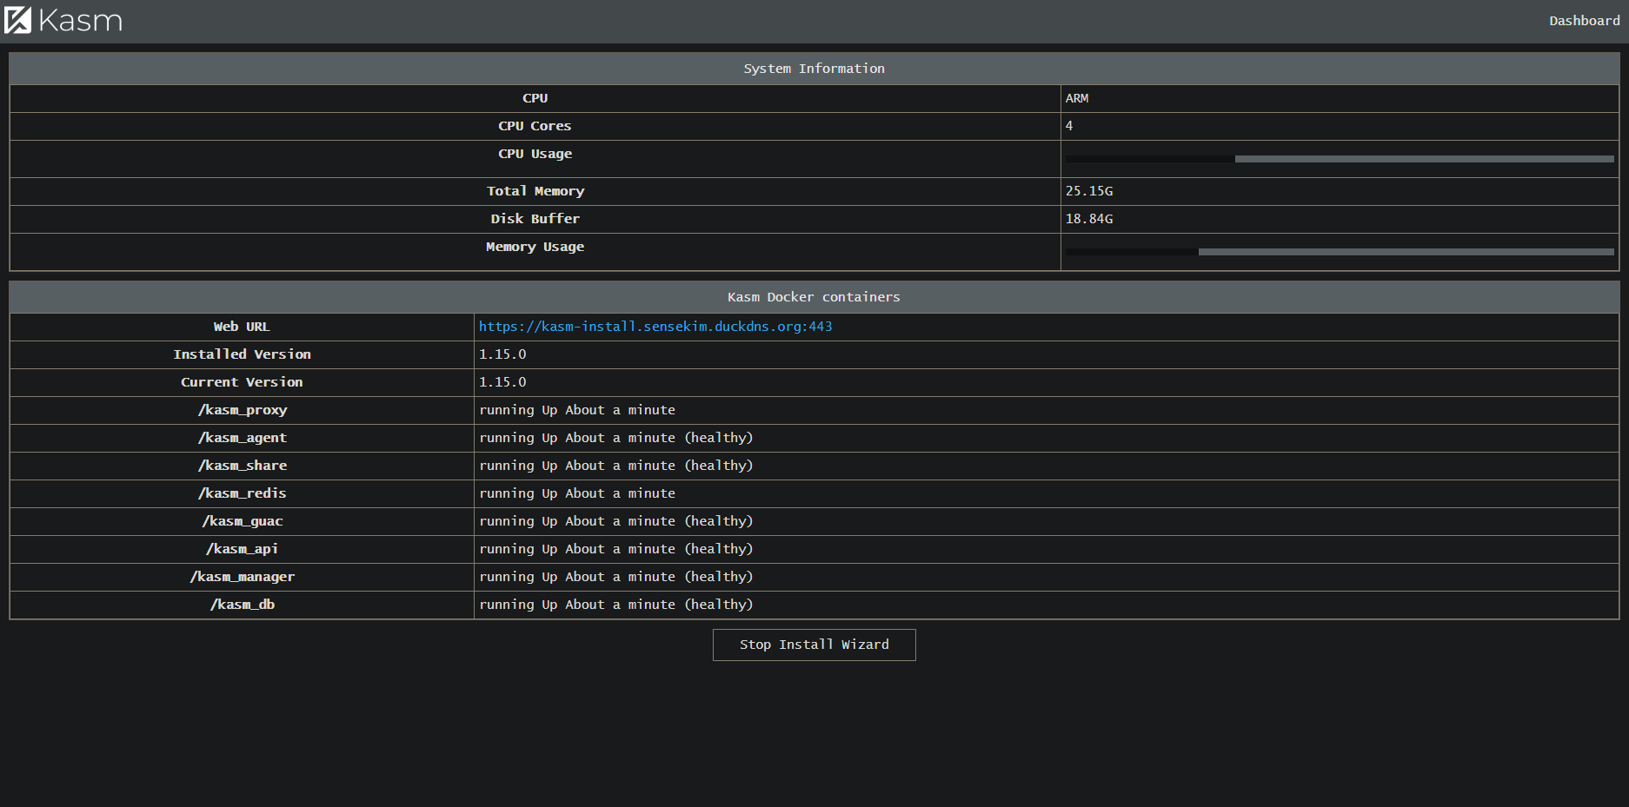1629x807 pixels.
Task: Click the kasm_guac healthy status
Action: pyautogui.click(x=615, y=521)
